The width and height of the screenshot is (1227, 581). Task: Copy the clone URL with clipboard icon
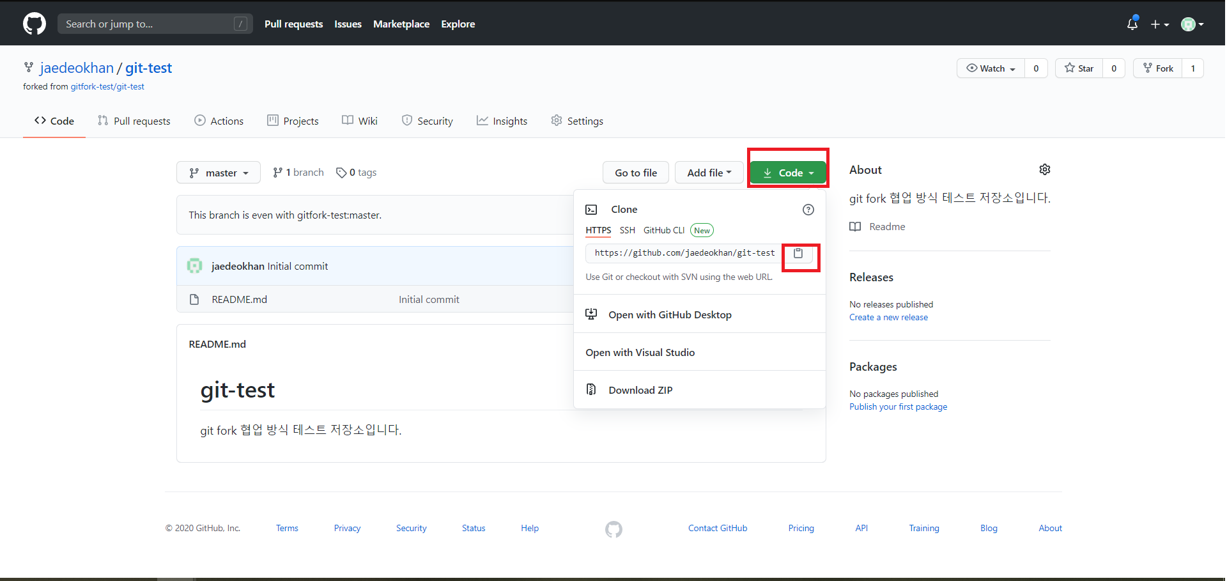point(798,253)
